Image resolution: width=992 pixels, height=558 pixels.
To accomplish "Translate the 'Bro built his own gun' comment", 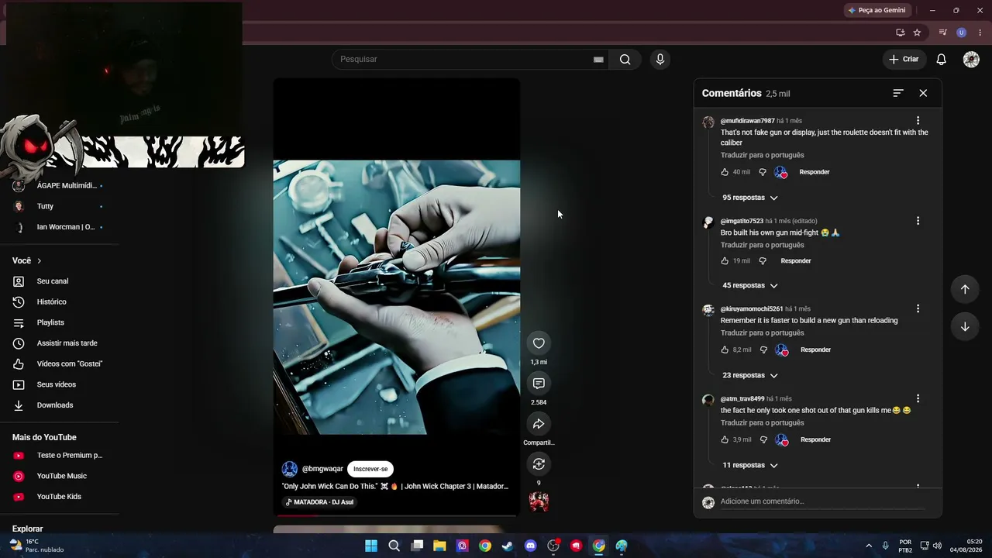I will (x=763, y=245).
